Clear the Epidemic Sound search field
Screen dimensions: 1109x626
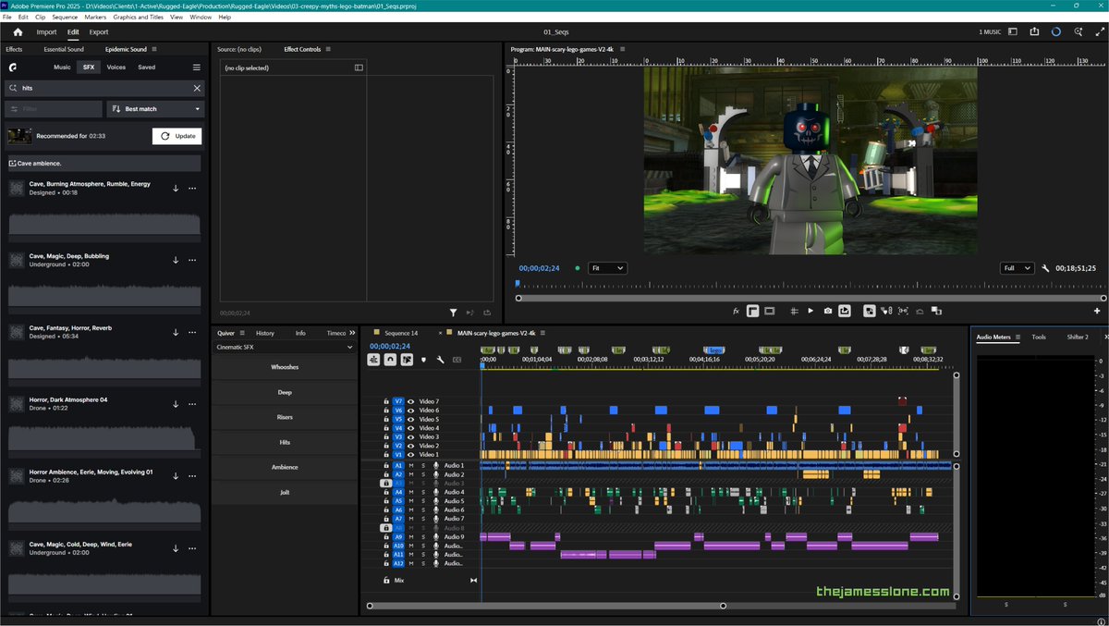(197, 88)
